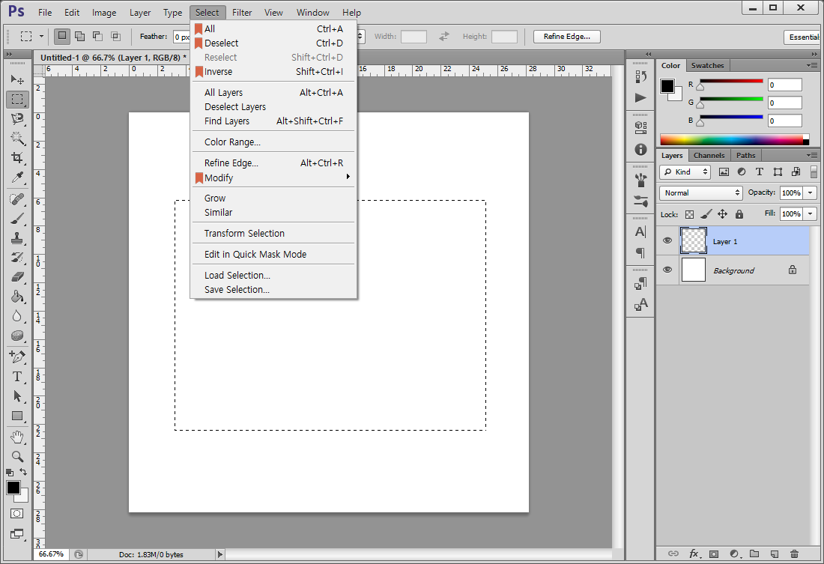Toggle lock transparent pixels
The width and height of the screenshot is (824, 564).
coord(689,214)
